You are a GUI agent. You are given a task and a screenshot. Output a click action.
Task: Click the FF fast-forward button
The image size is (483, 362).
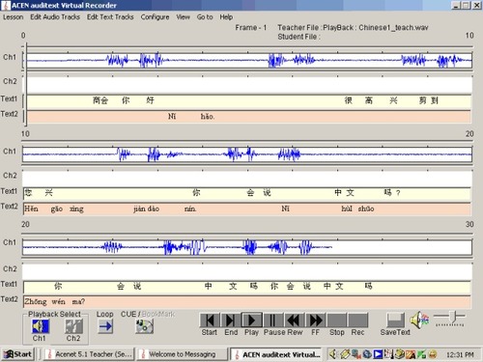315,320
